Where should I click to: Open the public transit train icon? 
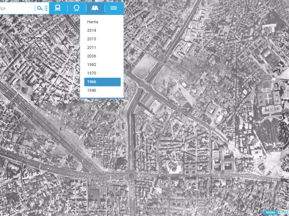tap(58, 8)
